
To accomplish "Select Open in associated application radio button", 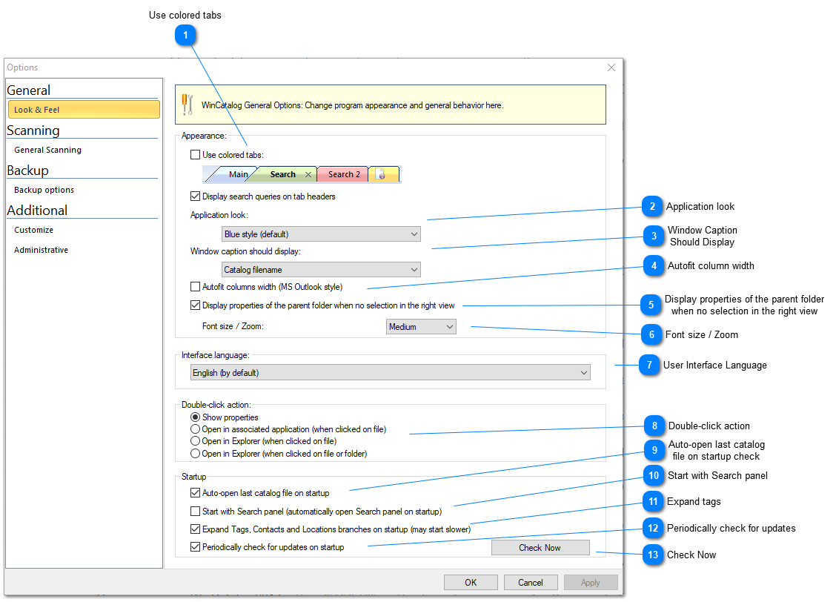I will pyautogui.click(x=196, y=429).
